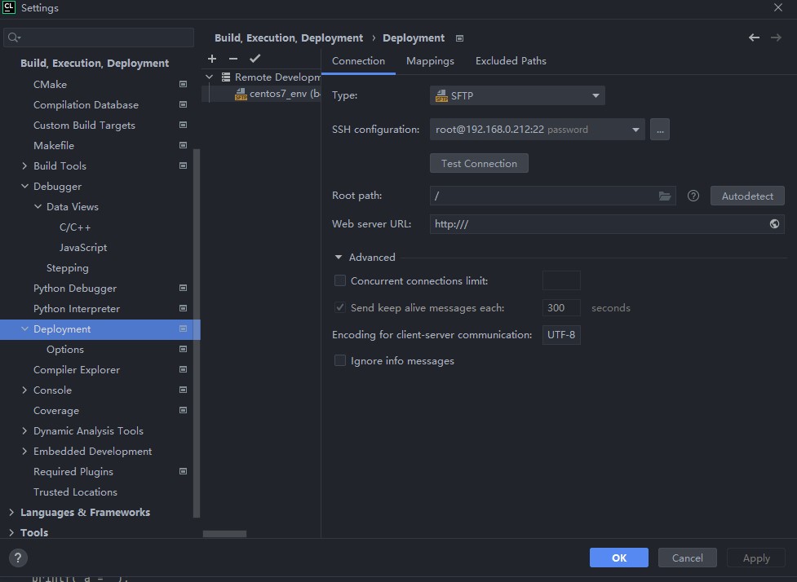Image resolution: width=797 pixels, height=582 pixels.
Task: Remove selected server with the minus icon
Action: coord(233,59)
